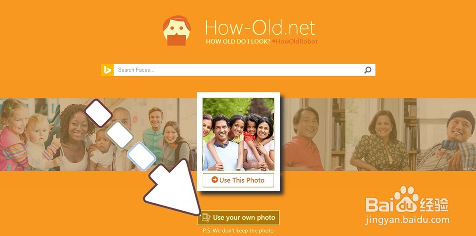The image size is (476, 236).
Task: Open the #HowOldRobot hashtag link
Action: (x=295, y=41)
